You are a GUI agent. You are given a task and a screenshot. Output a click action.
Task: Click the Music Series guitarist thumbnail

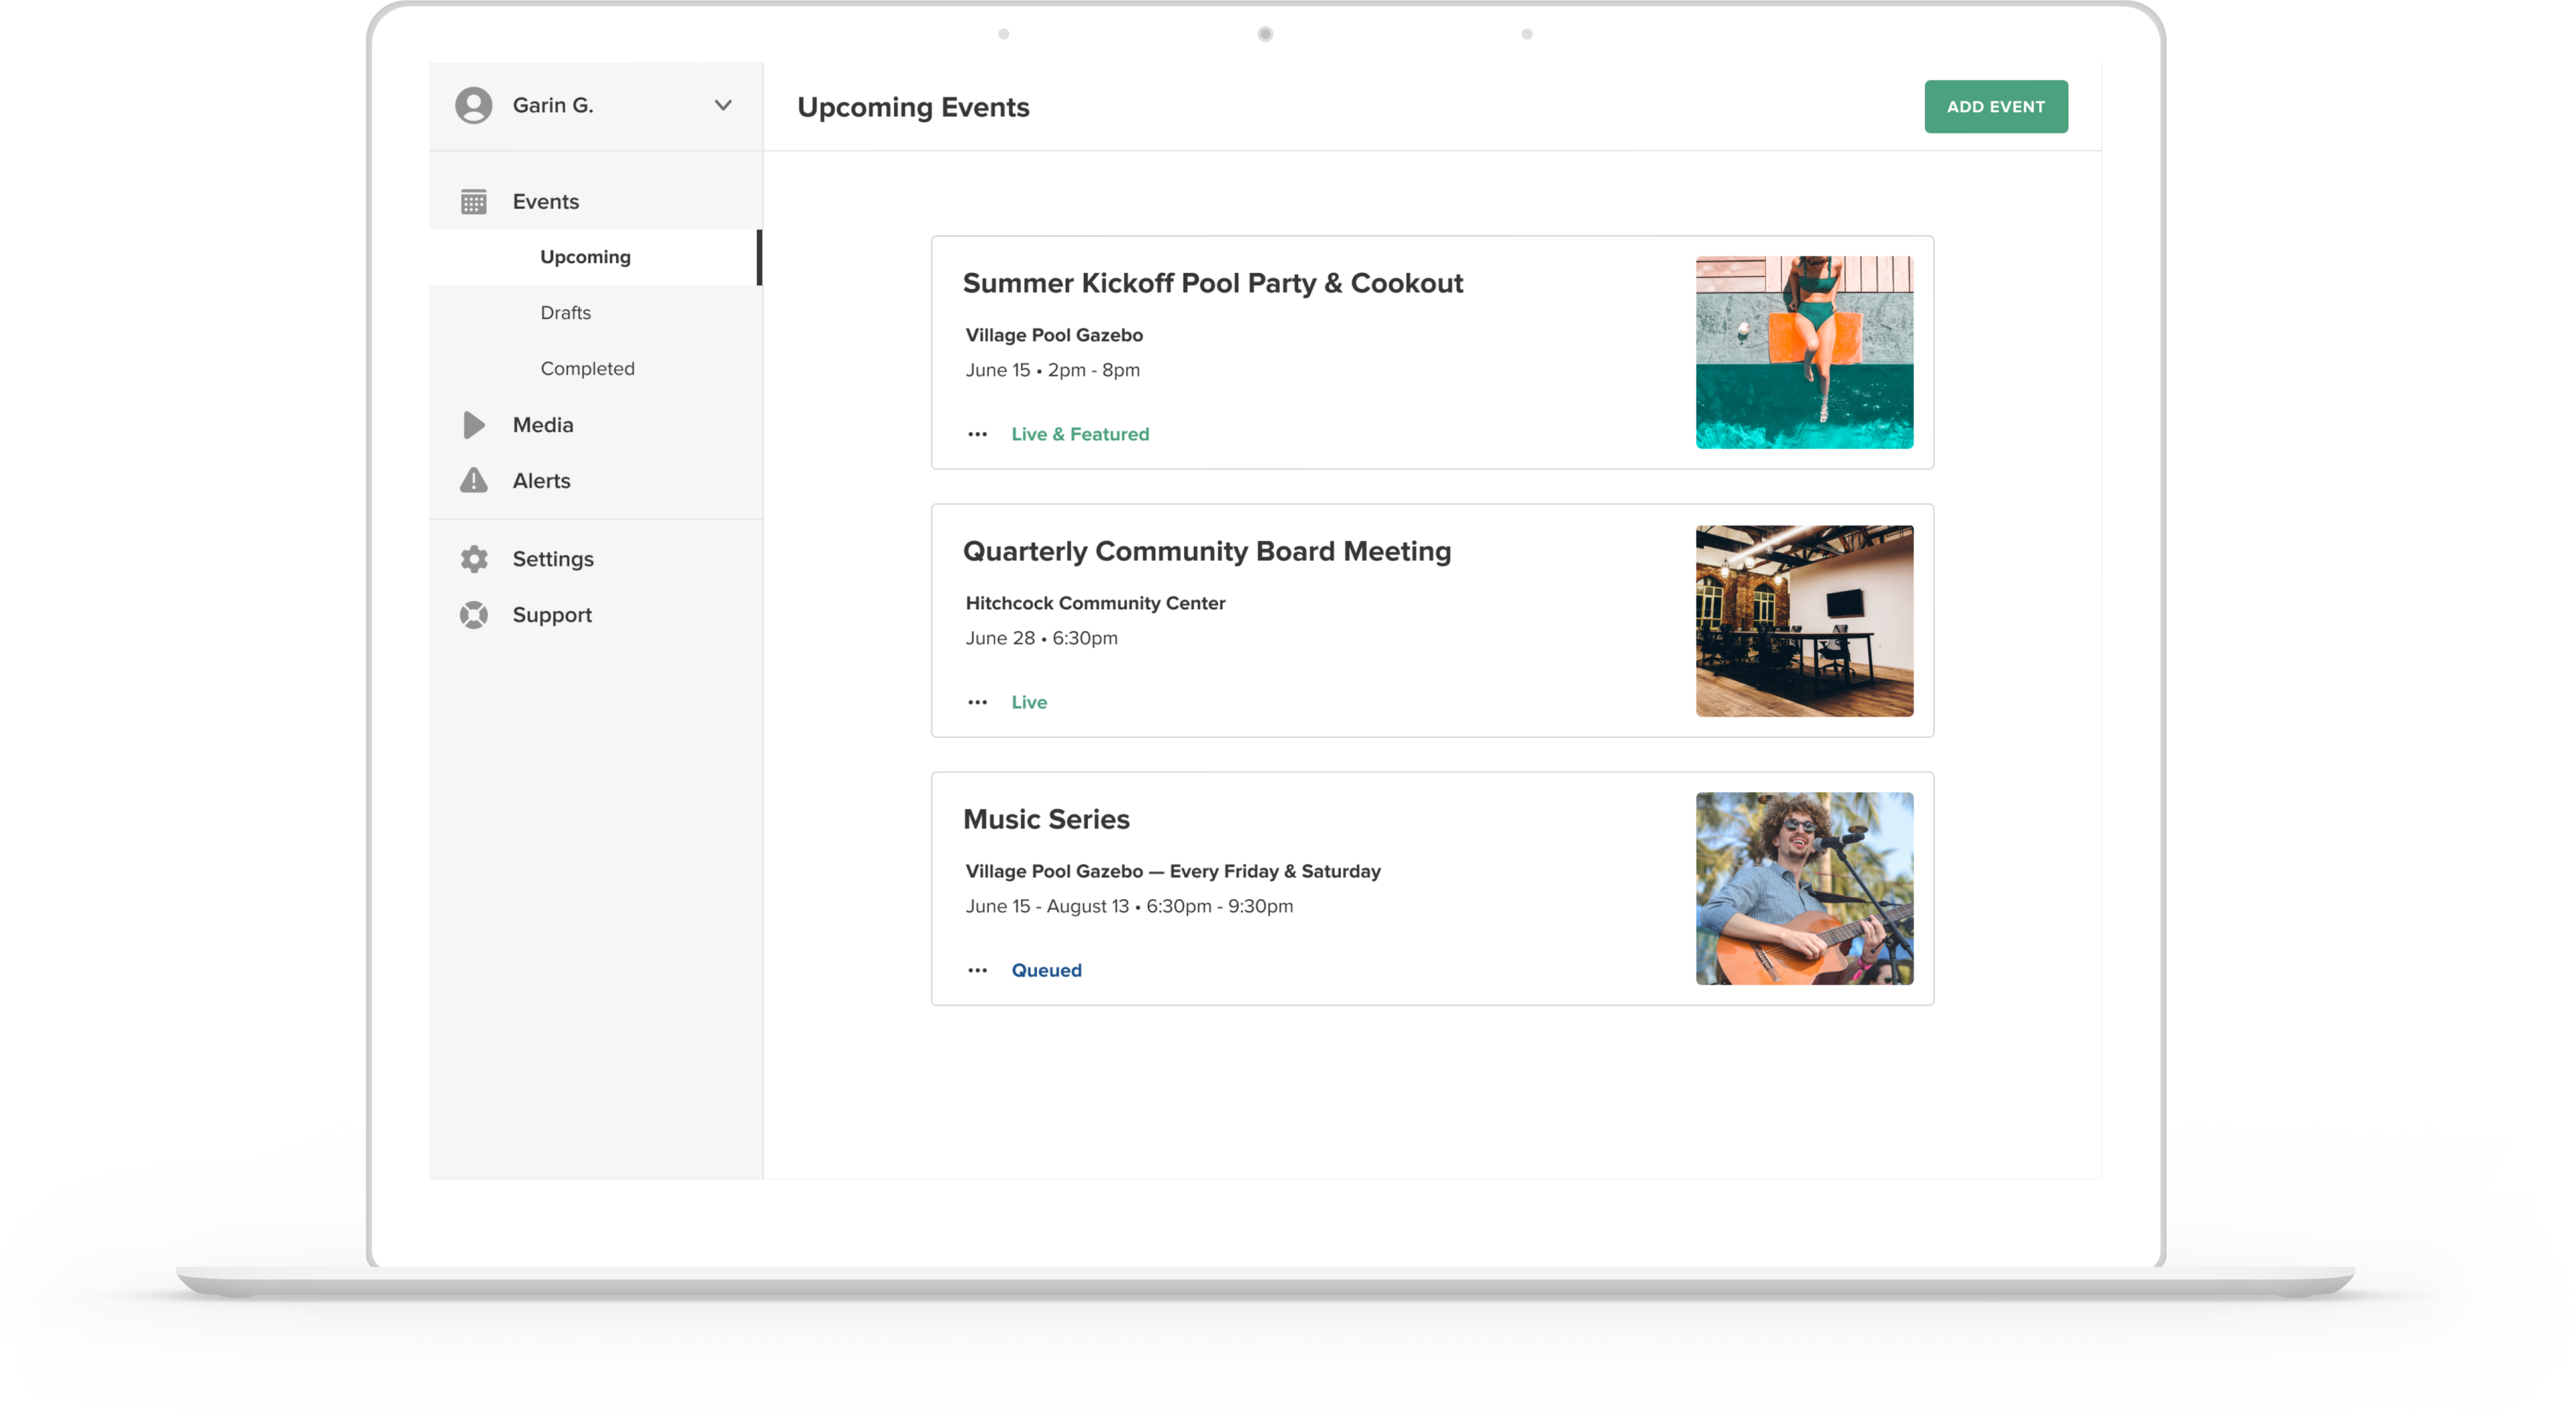coord(1804,888)
